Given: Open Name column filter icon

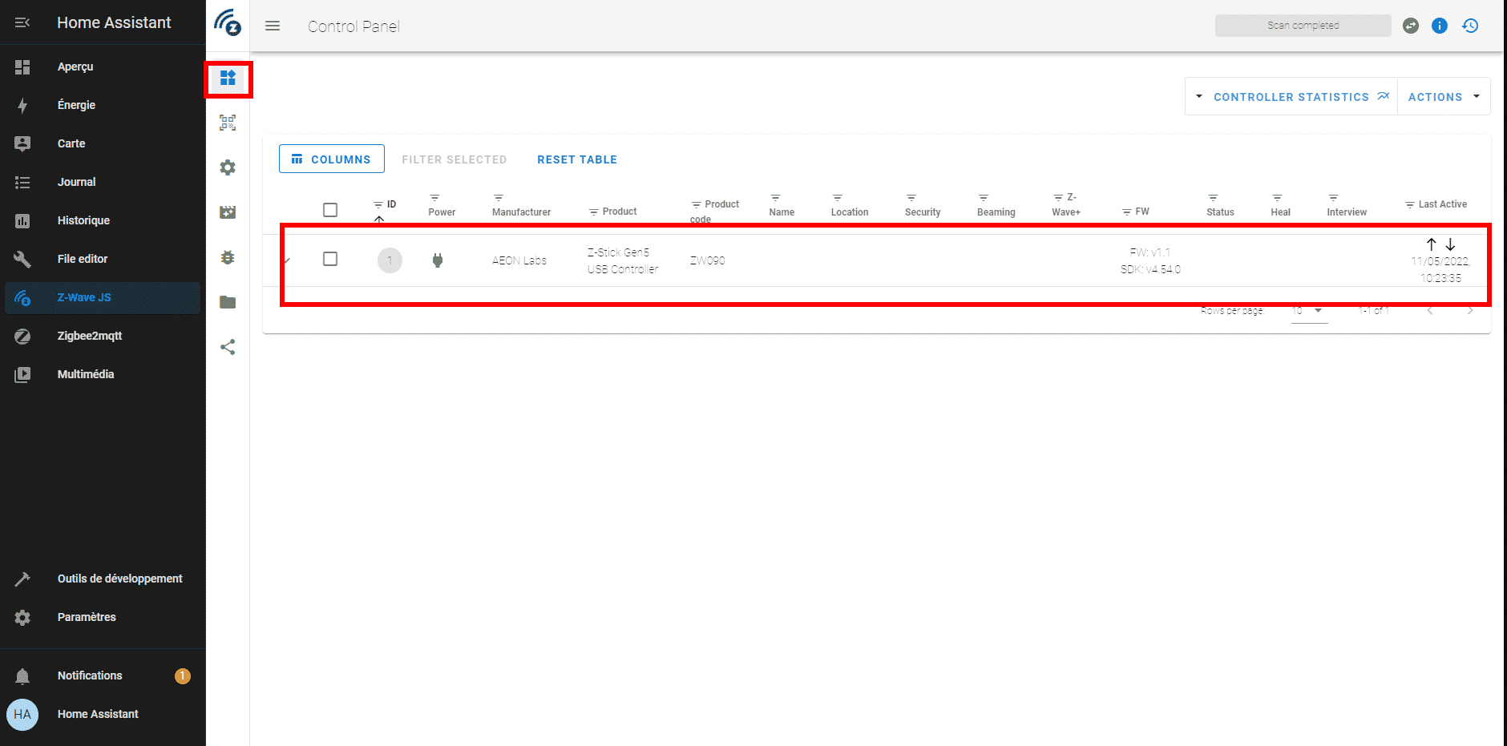Looking at the screenshot, I should [775, 197].
